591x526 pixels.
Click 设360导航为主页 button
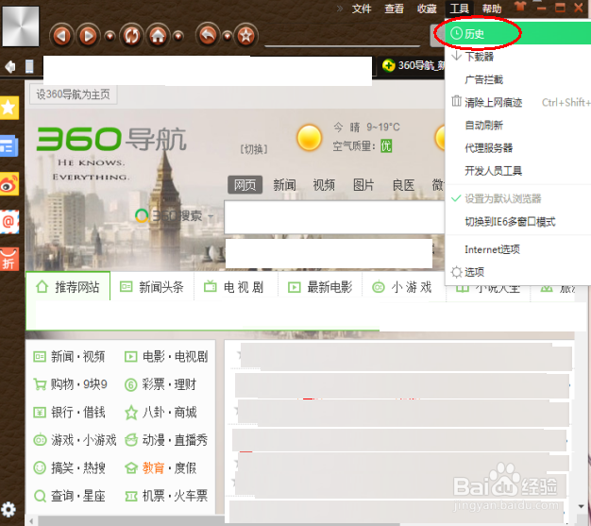73,94
